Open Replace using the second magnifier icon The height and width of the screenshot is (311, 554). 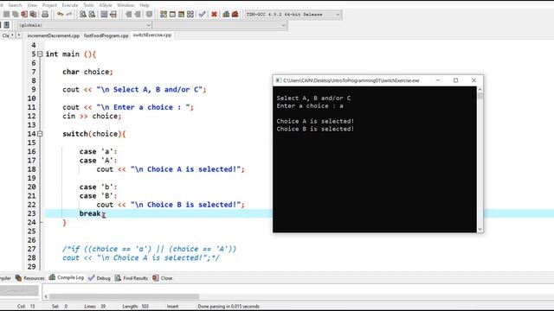tap(92, 15)
